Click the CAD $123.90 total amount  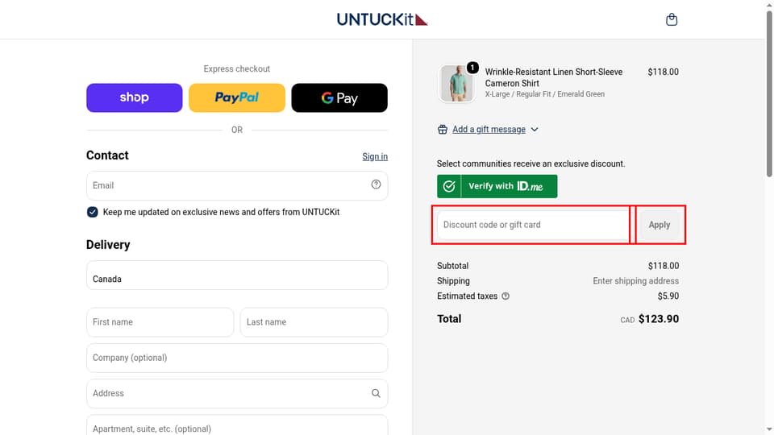pos(650,319)
